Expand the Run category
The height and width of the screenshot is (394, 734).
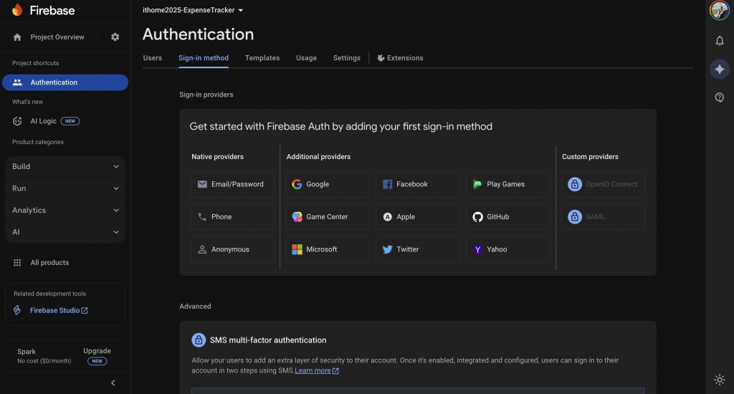click(x=65, y=188)
